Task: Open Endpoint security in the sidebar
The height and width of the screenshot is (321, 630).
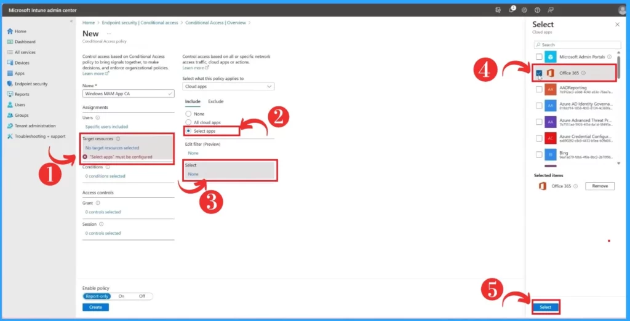Action: click(27, 84)
